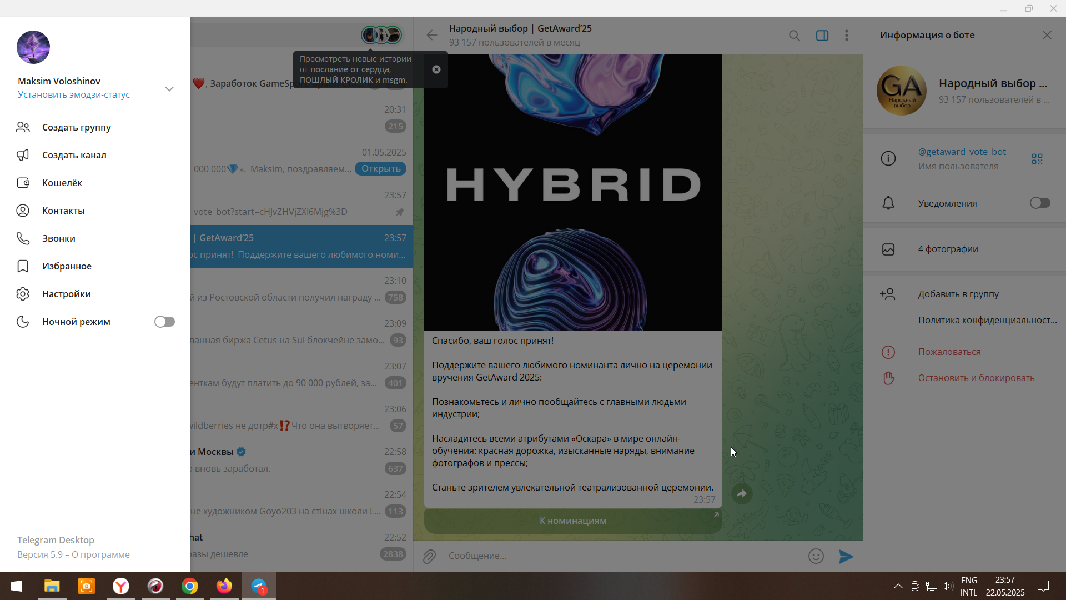Toggle Night mode switch on
The image size is (1066, 600).
(164, 322)
